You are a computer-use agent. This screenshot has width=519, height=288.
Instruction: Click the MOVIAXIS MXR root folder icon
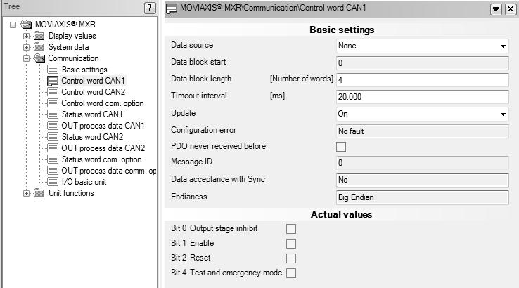point(26,24)
